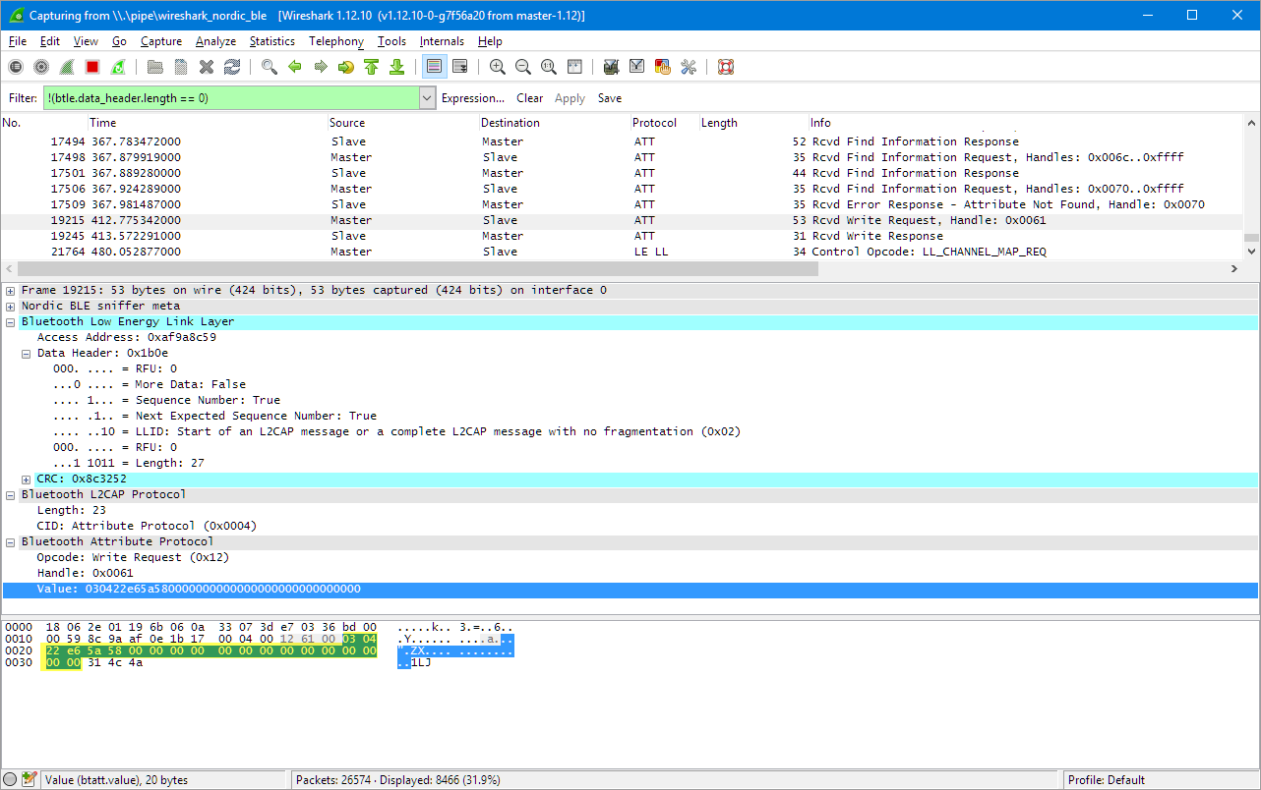Open the display filter history dropdown

[x=427, y=98]
